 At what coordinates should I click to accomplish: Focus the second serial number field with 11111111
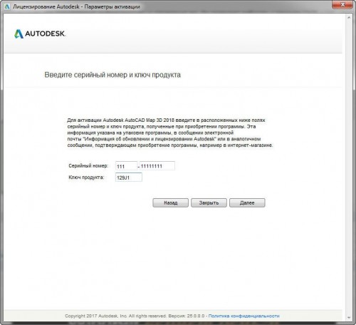[x=157, y=165]
